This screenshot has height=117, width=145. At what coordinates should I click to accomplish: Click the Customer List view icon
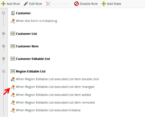pyautogui.click(x=13, y=34)
